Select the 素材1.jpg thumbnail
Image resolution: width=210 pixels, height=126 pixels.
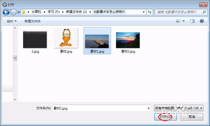pos(97,41)
